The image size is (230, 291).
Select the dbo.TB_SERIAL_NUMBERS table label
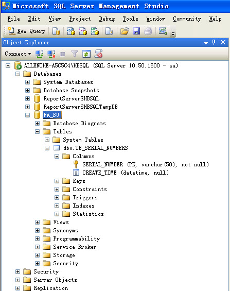click(95, 148)
